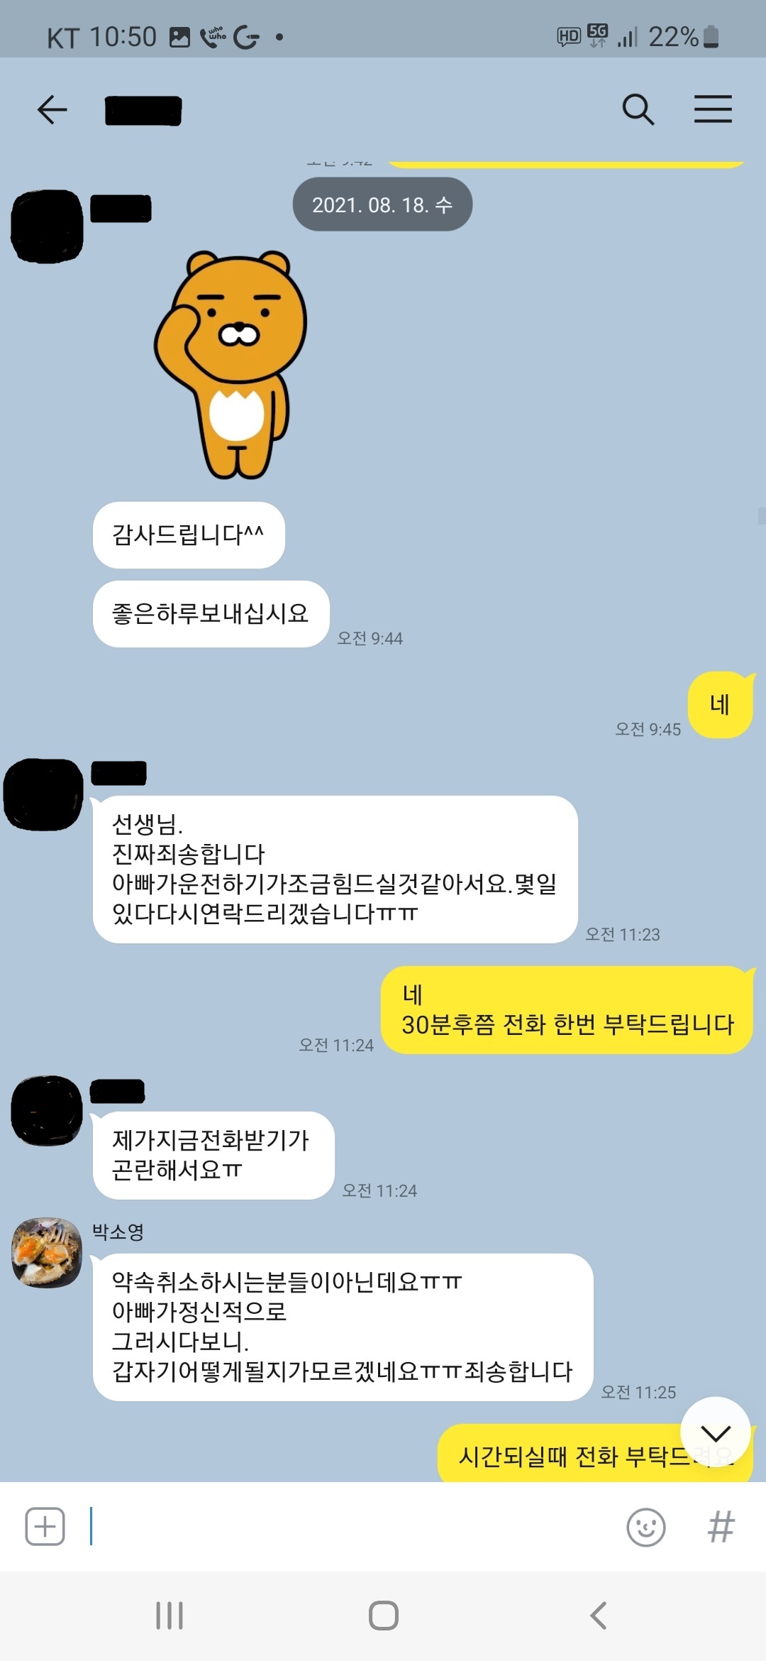Select the 좋은하루보내십시요 message bubble
Image resolution: width=766 pixels, height=1661 pixels.
point(211,614)
